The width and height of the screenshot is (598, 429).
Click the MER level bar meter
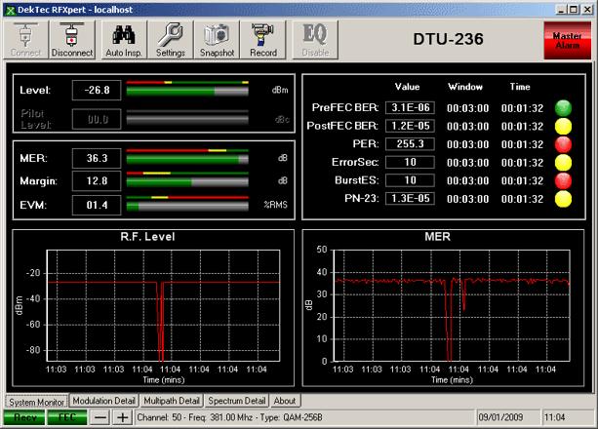click(188, 157)
